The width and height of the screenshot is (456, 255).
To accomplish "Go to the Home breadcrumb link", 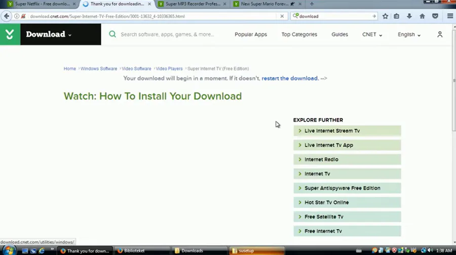I will (x=70, y=69).
